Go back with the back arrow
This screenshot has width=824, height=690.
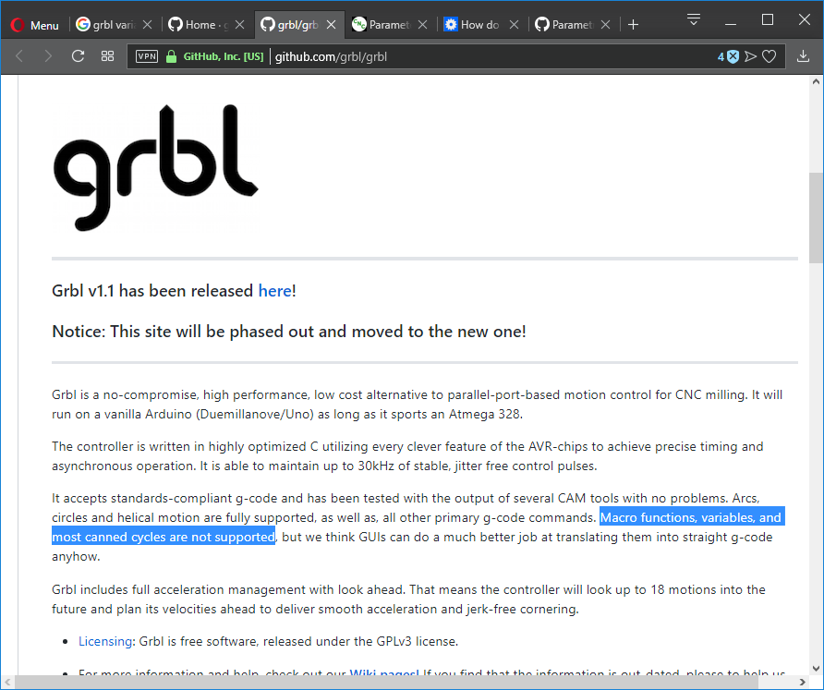tap(19, 56)
